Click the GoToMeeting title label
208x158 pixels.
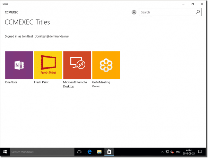[101, 82]
